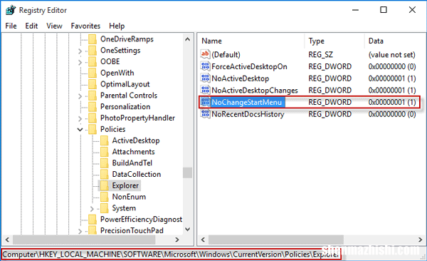The width and height of the screenshot is (427, 261).
Task: Collapse the Policies key
Action: (x=80, y=129)
